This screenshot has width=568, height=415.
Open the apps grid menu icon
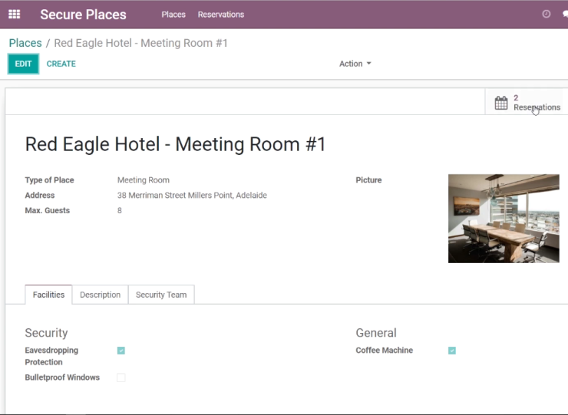(x=14, y=15)
